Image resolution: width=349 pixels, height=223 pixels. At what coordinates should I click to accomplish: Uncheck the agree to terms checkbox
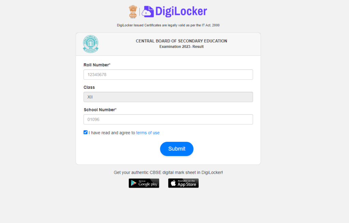tap(86, 132)
